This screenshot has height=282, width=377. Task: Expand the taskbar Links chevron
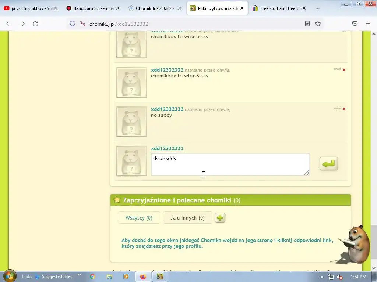79,275
